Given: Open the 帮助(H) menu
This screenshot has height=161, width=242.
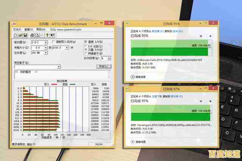Looking at the screenshot, I should point(41,29).
